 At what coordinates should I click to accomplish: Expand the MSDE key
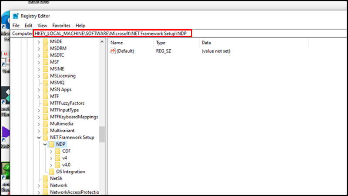[x=39, y=42]
